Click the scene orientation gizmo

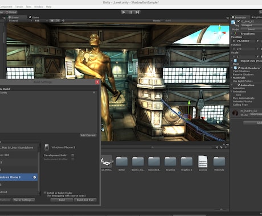click(x=220, y=32)
